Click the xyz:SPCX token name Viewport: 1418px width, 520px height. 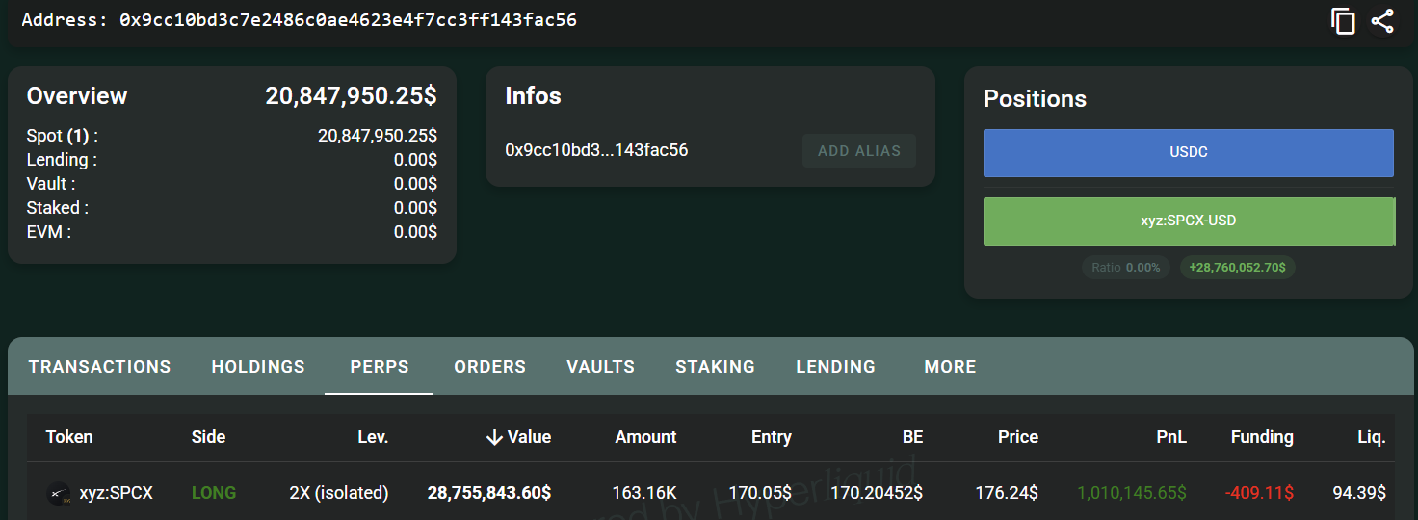(116, 493)
